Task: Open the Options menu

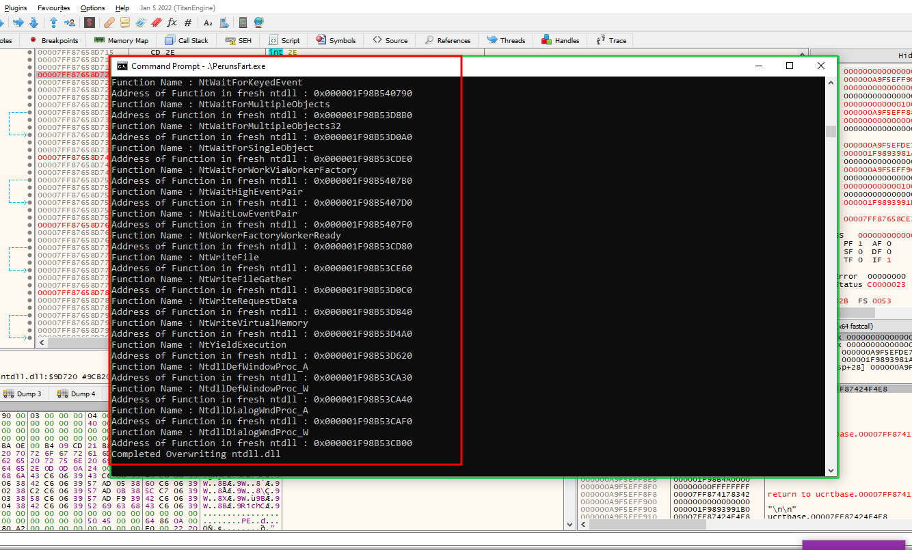Action: pos(92,8)
